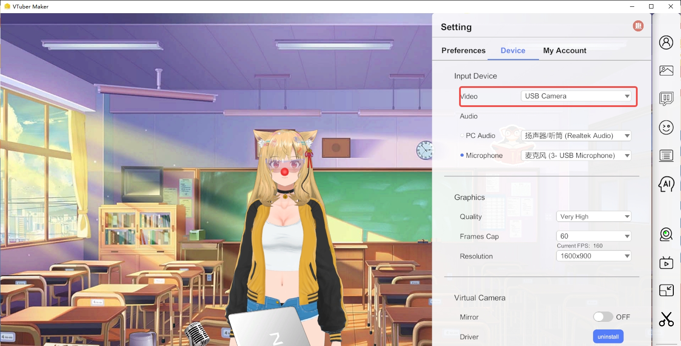Open the PC Audio Realtek device dropdown
This screenshot has height=346, width=681.
coord(576,136)
